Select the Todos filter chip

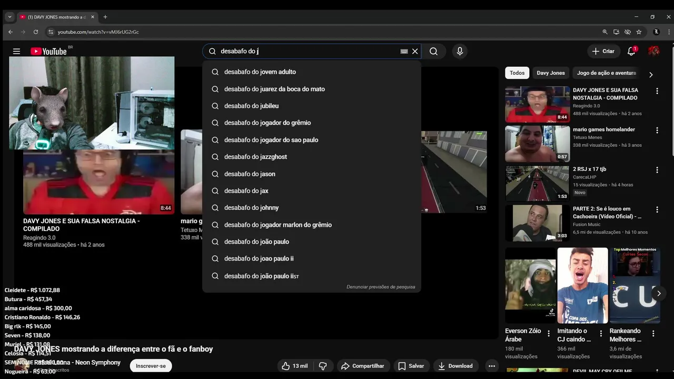click(517, 73)
